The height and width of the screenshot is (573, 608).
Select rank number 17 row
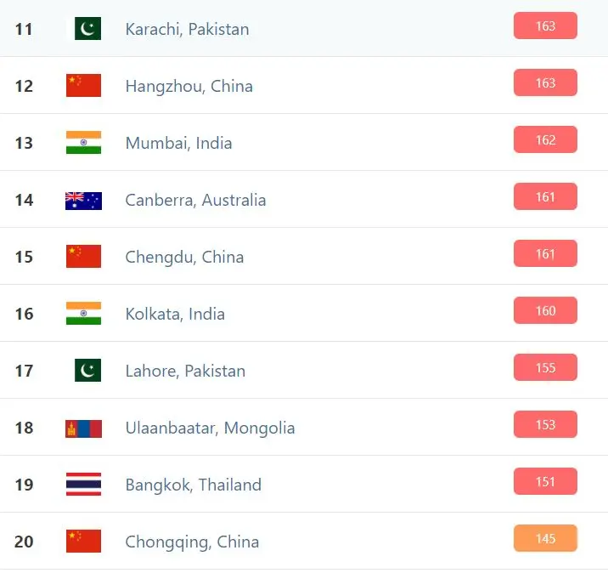click(304, 371)
